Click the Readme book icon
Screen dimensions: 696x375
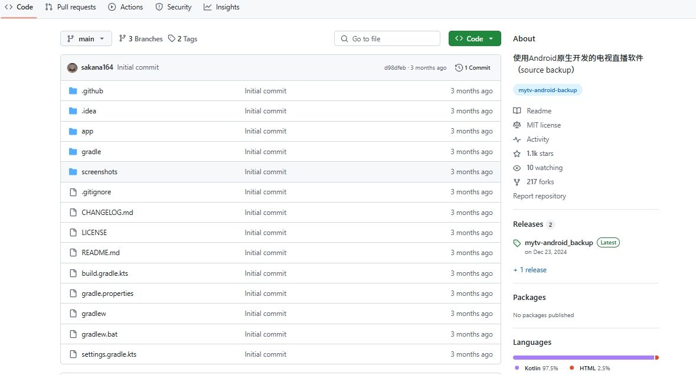[517, 111]
